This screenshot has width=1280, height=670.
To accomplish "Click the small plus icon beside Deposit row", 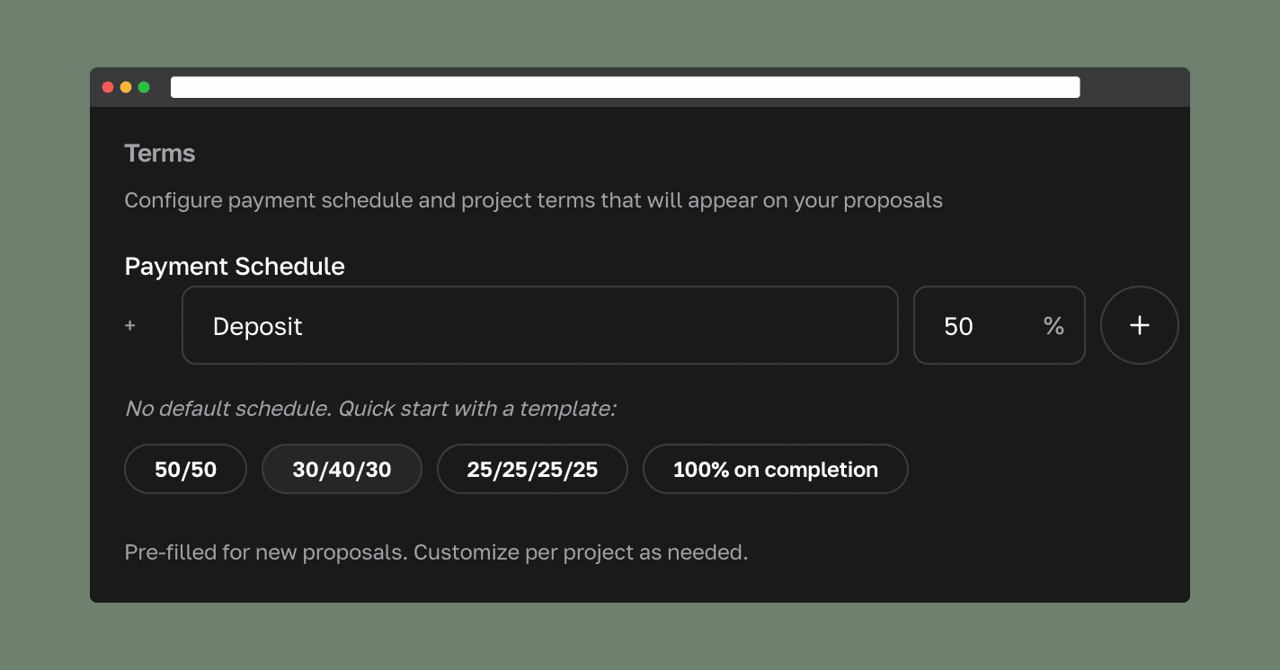I will point(130,325).
